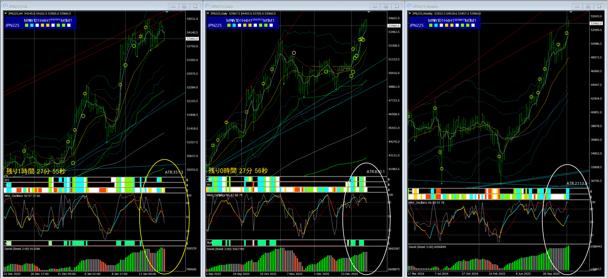
Task: Click the yellow H4 square in the Daily window
Action: point(245,25)
